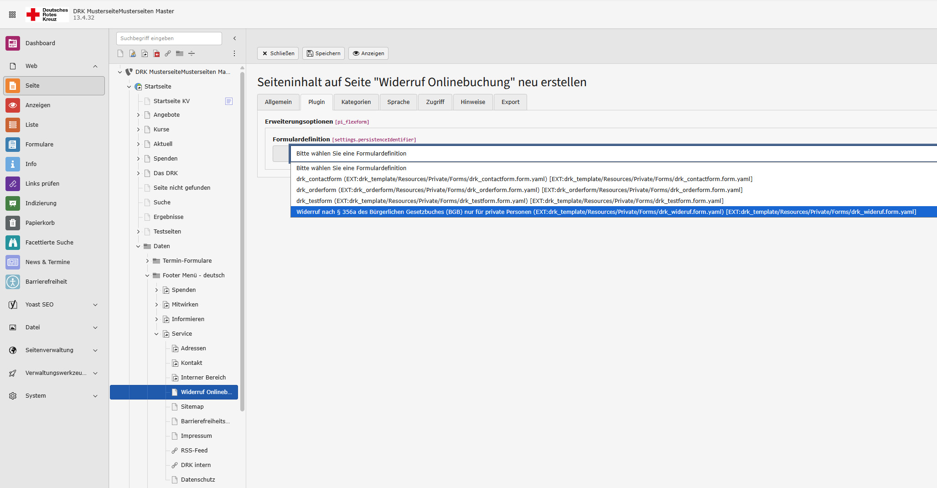937x488 pixels.
Task: Switch to the Export tab
Action: pos(510,102)
